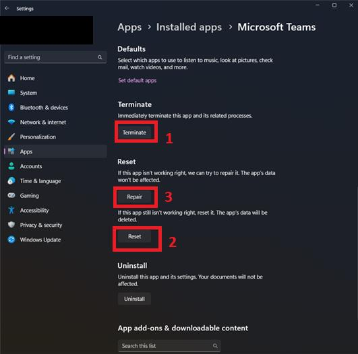The height and width of the screenshot is (354, 358).
Task: Click the Repair button
Action: 134,197
